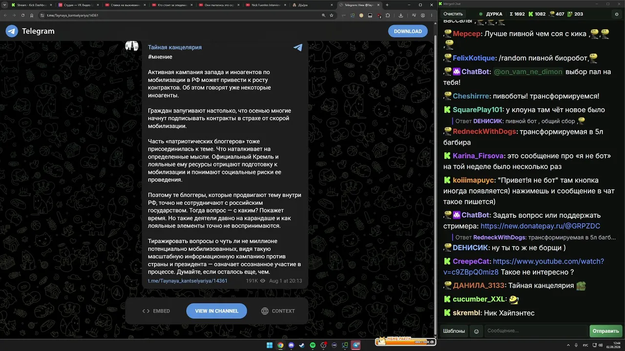The width and height of the screenshot is (625, 351).
Task: Switch to the Stream - Kick Dashboard tab
Action: tap(32, 5)
